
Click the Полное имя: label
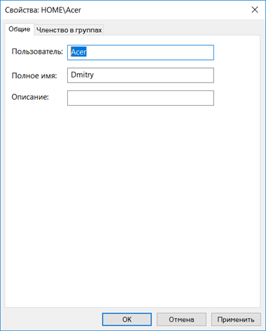tap(34, 76)
